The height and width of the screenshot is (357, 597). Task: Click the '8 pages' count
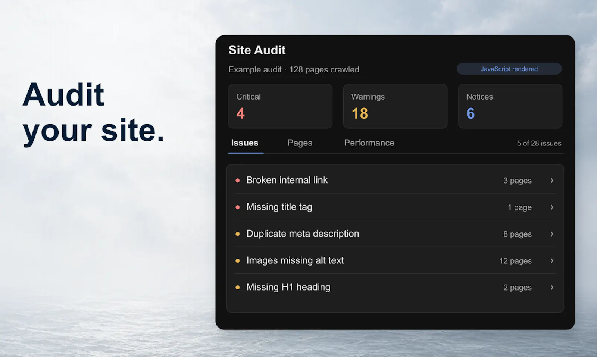click(x=518, y=234)
